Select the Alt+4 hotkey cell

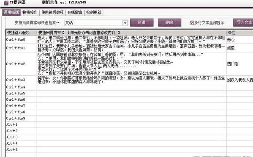point(21,143)
